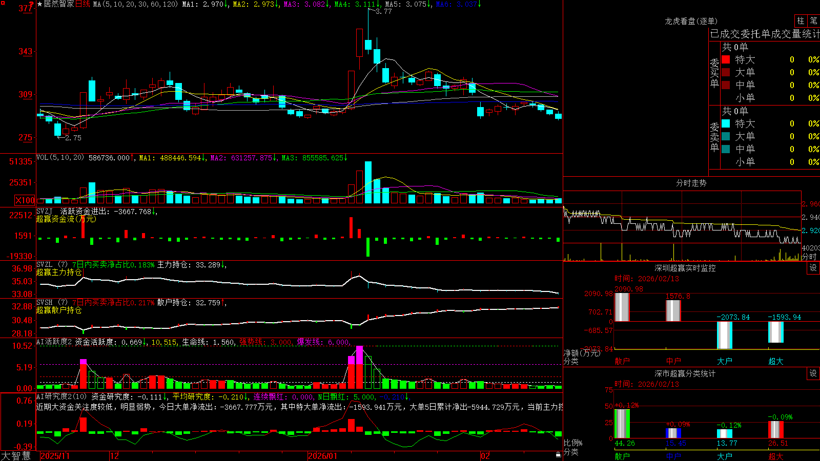
Task: Click the 主力持仓: 33.289 readout
Action: point(189,265)
